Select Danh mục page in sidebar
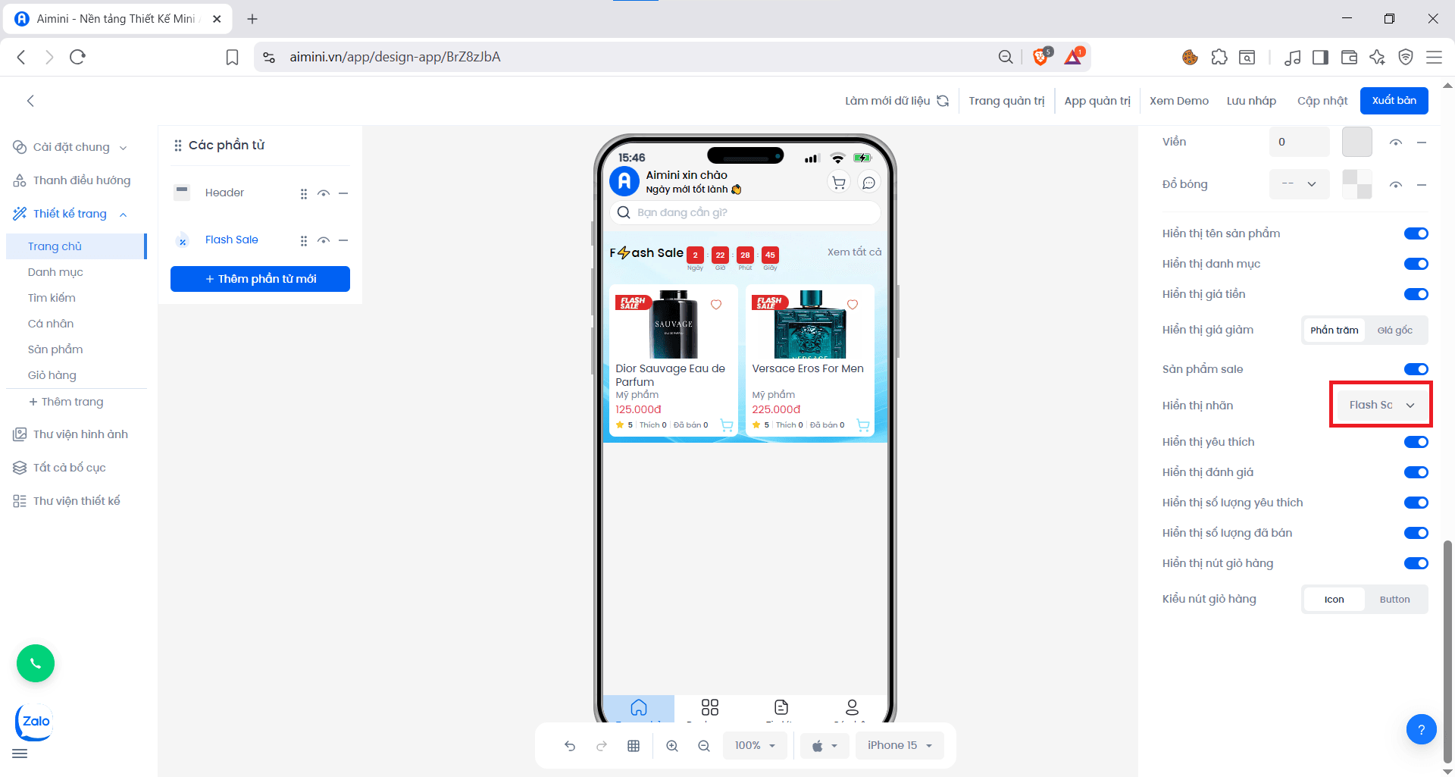This screenshot has height=777, width=1455. [55, 272]
